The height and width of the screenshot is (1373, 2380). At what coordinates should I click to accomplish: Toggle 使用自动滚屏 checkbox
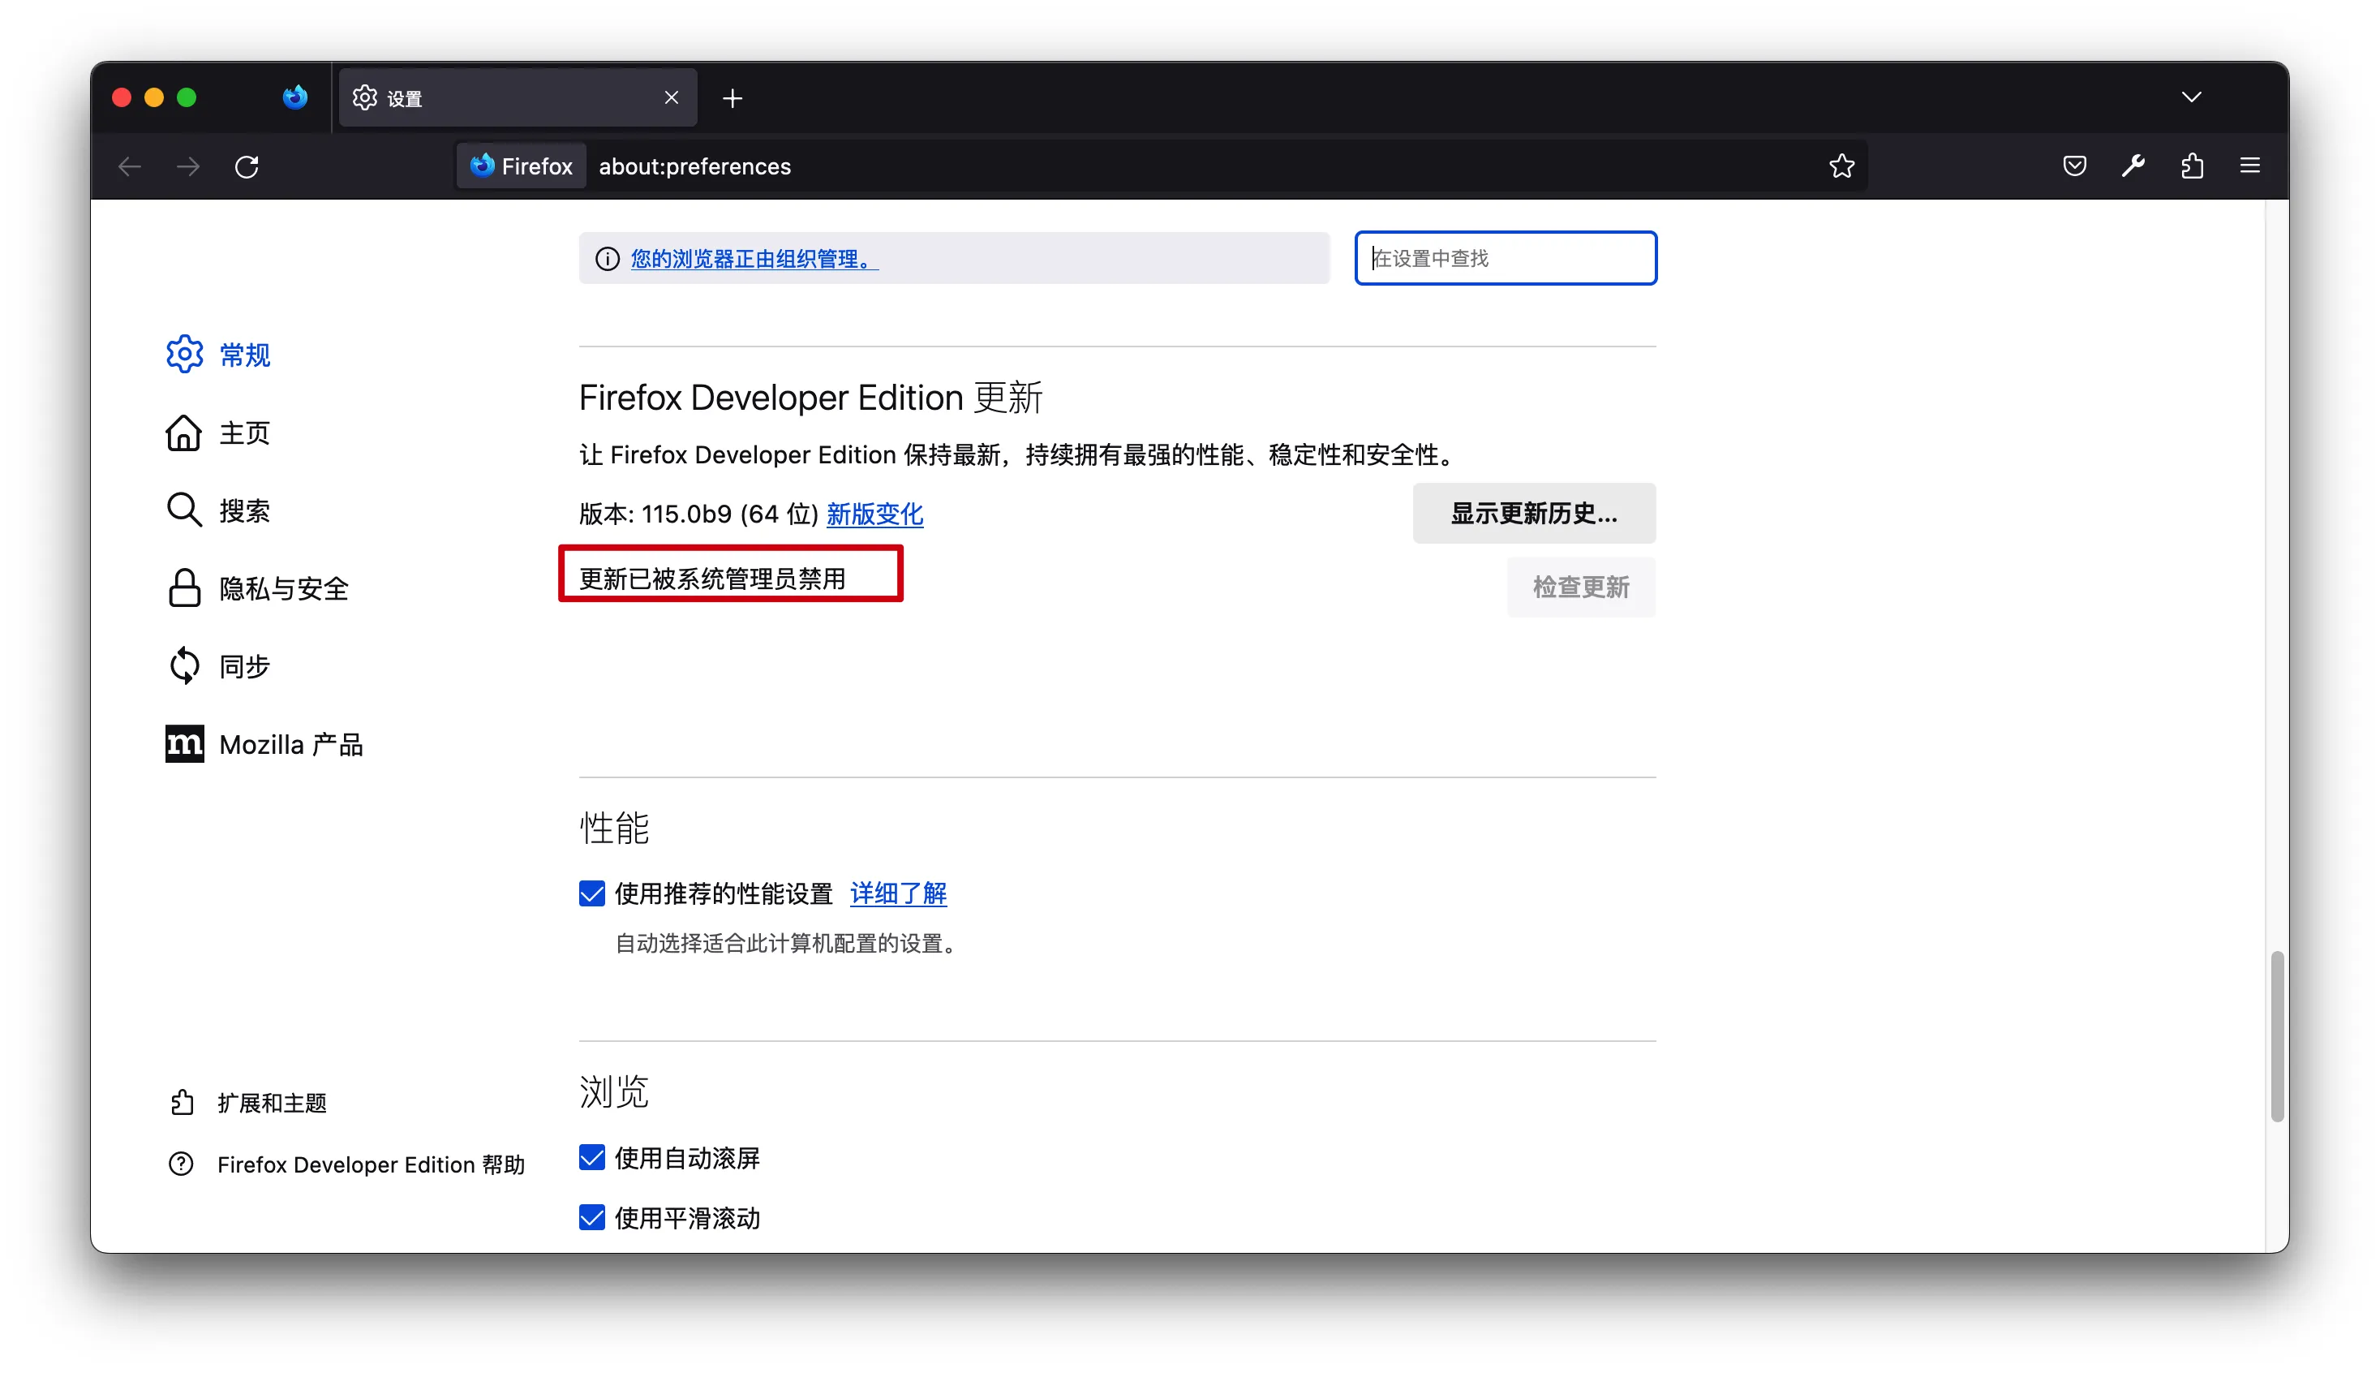point(592,1157)
